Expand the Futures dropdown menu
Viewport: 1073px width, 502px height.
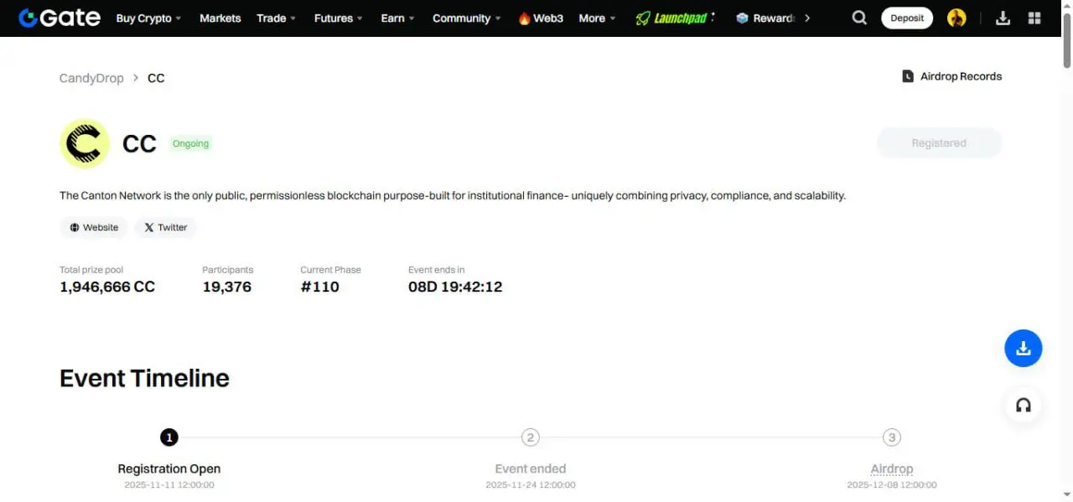pos(339,18)
